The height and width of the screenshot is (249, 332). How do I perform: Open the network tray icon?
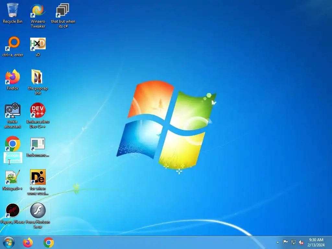pos(293,242)
